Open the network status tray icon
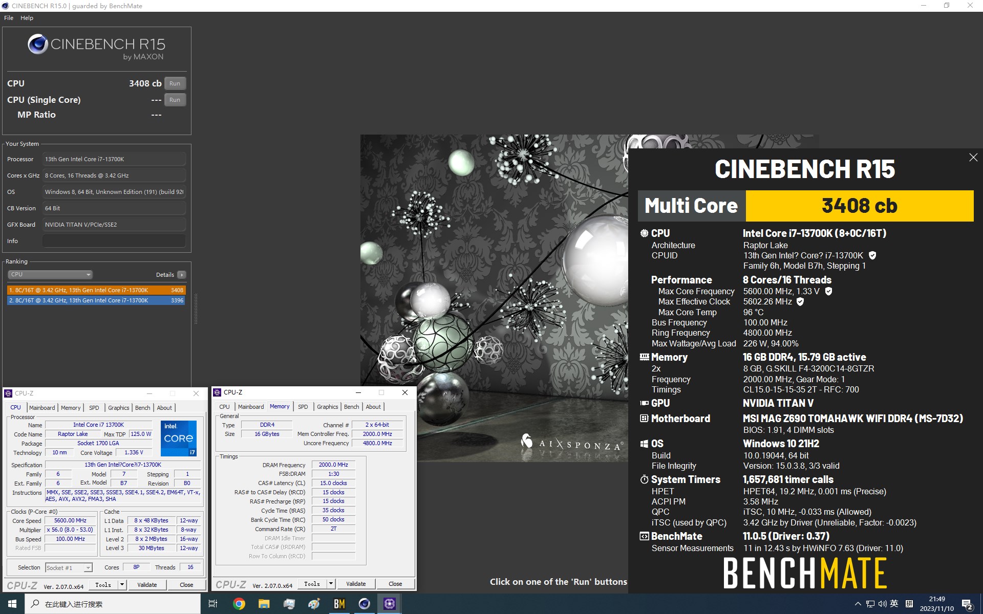This screenshot has height=614, width=983. point(870,604)
